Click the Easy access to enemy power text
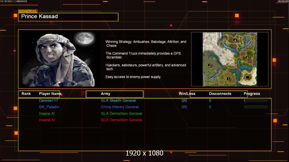The image size is (289, 162). coord(133,77)
